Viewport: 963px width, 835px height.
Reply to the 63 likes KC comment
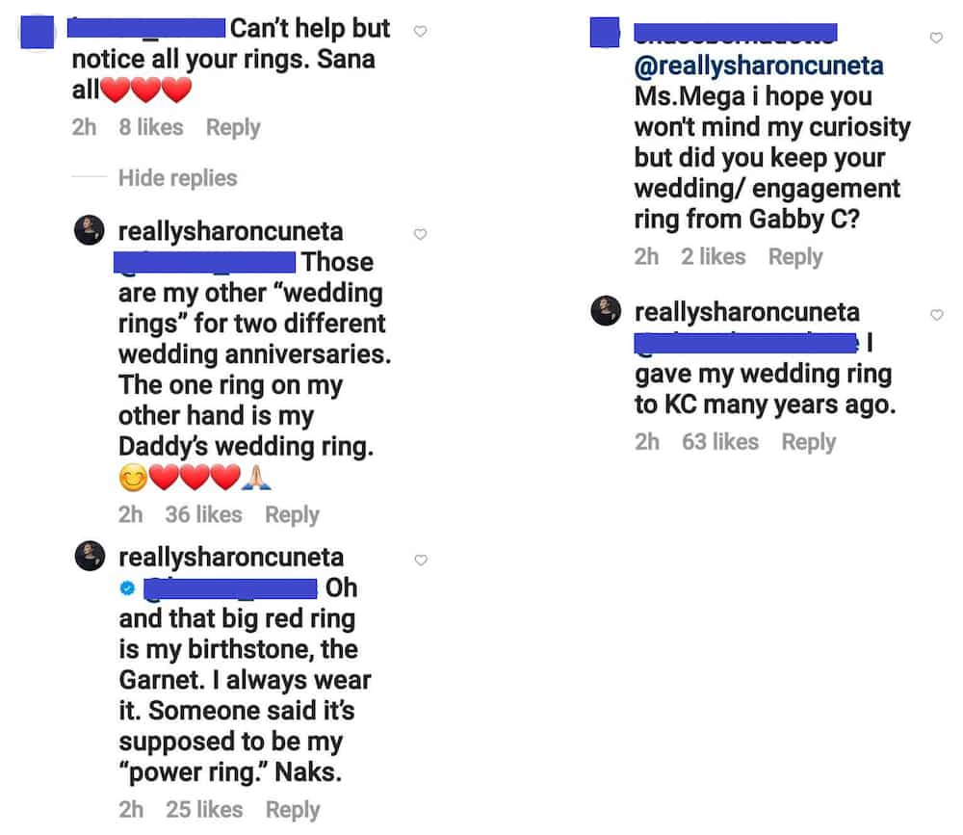point(808,442)
